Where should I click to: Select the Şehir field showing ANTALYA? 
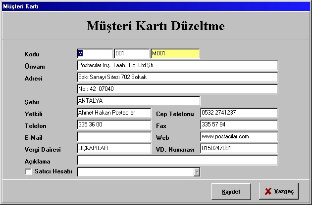point(138,101)
